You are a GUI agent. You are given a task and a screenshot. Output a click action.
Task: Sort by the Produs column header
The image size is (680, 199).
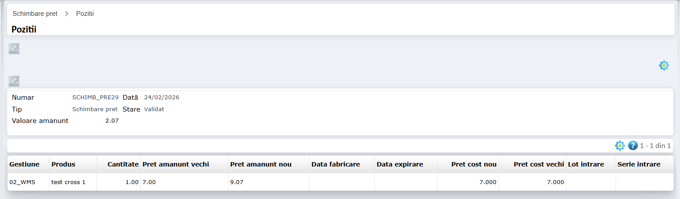[64, 164]
